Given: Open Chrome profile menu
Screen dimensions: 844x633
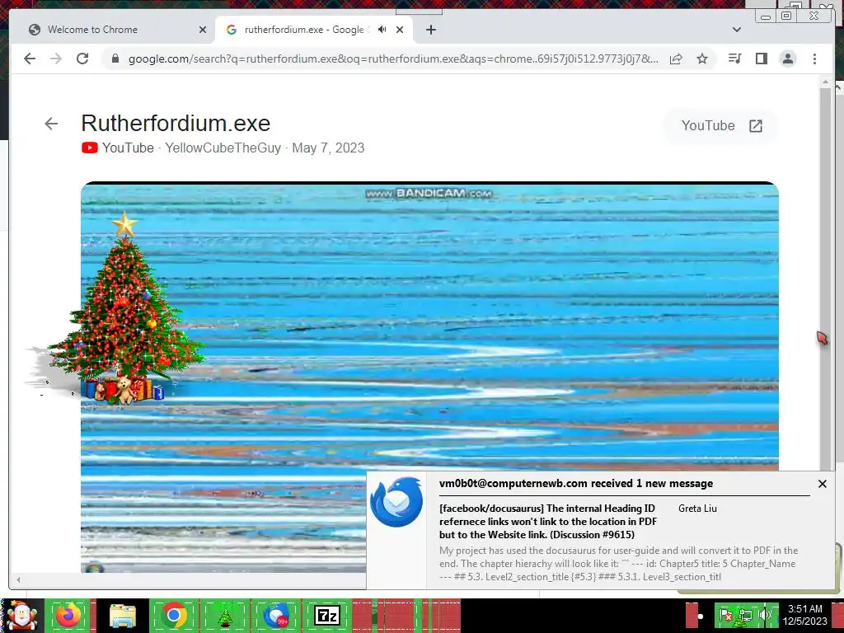Looking at the screenshot, I should click(x=787, y=59).
